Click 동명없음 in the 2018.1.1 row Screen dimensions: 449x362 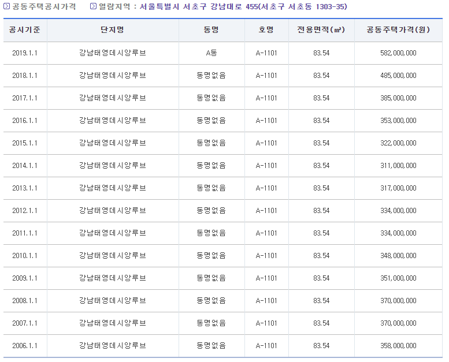coord(211,76)
